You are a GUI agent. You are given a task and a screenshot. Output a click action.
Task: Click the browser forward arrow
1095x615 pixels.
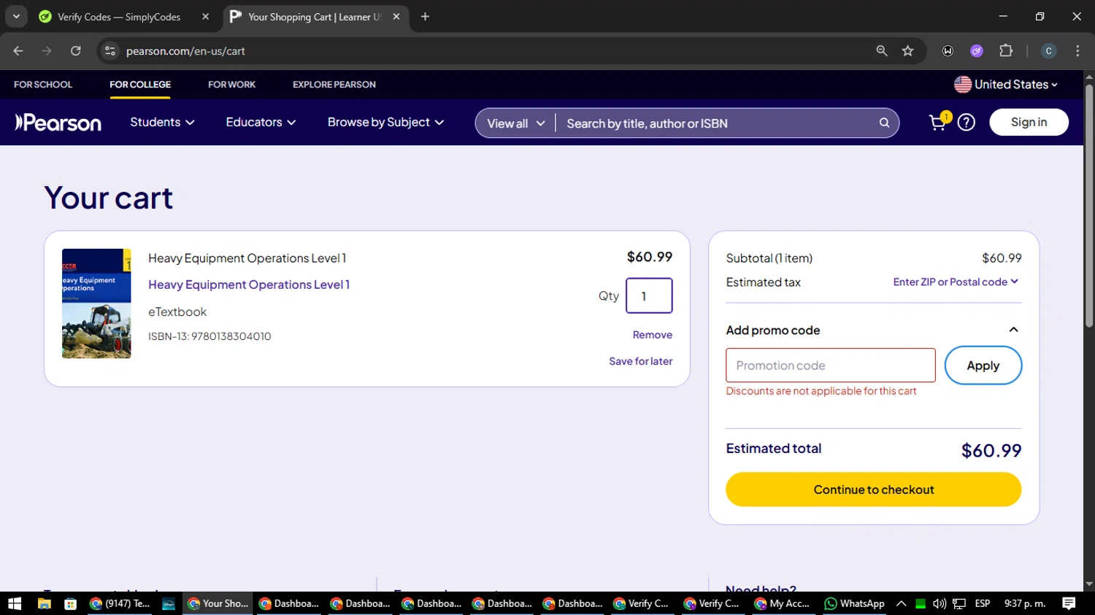[x=47, y=51]
